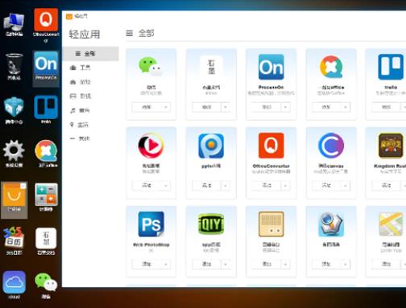Open the dropdown arrow on the red play-button card

click(166, 186)
